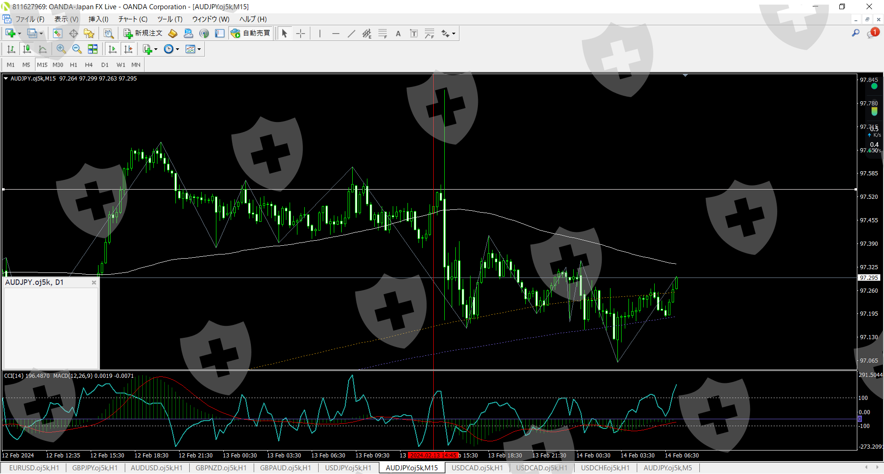The height and width of the screenshot is (474, 884).
Task: Switch to the GBPJPY.oj5k,H1 chart tab
Action: (95, 468)
